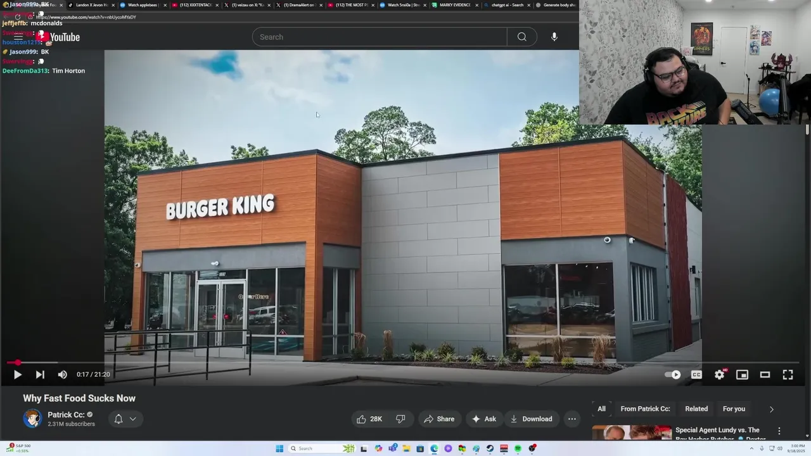Toggle theater mode view
Viewport: 811px width, 456px height.
[x=765, y=374]
